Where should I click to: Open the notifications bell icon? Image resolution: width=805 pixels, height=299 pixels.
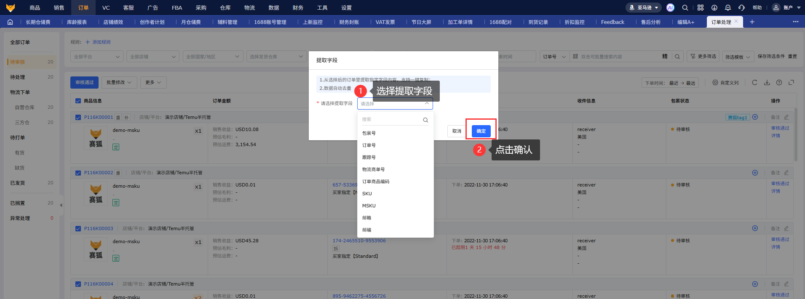[728, 8]
